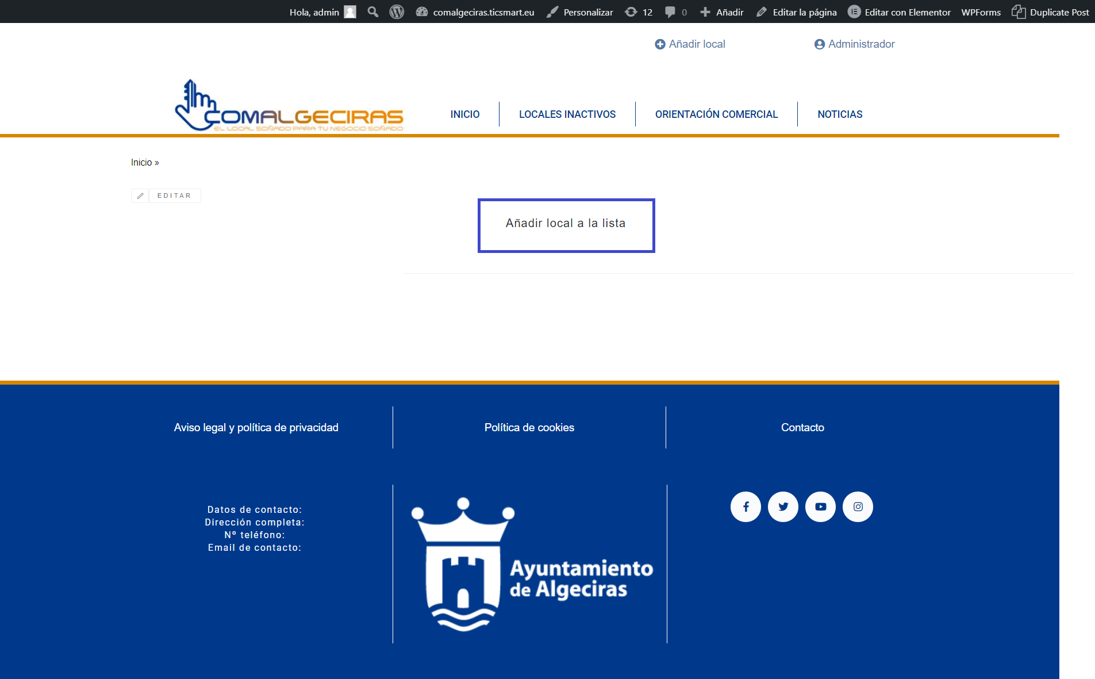Click the updates icon showing 12

[x=638, y=12]
